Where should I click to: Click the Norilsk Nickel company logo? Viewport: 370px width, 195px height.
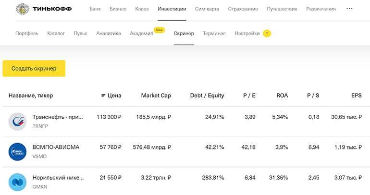coord(17,182)
